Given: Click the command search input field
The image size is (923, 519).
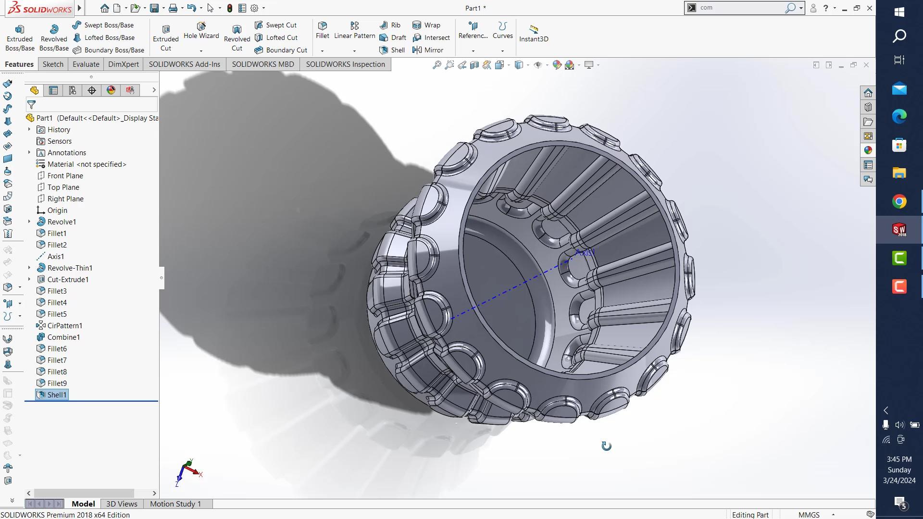Looking at the screenshot, I should [740, 8].
